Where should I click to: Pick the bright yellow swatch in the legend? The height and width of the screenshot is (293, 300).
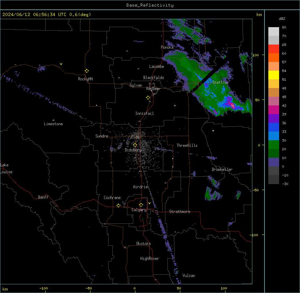pyautogui.click(x=274, y=75)
